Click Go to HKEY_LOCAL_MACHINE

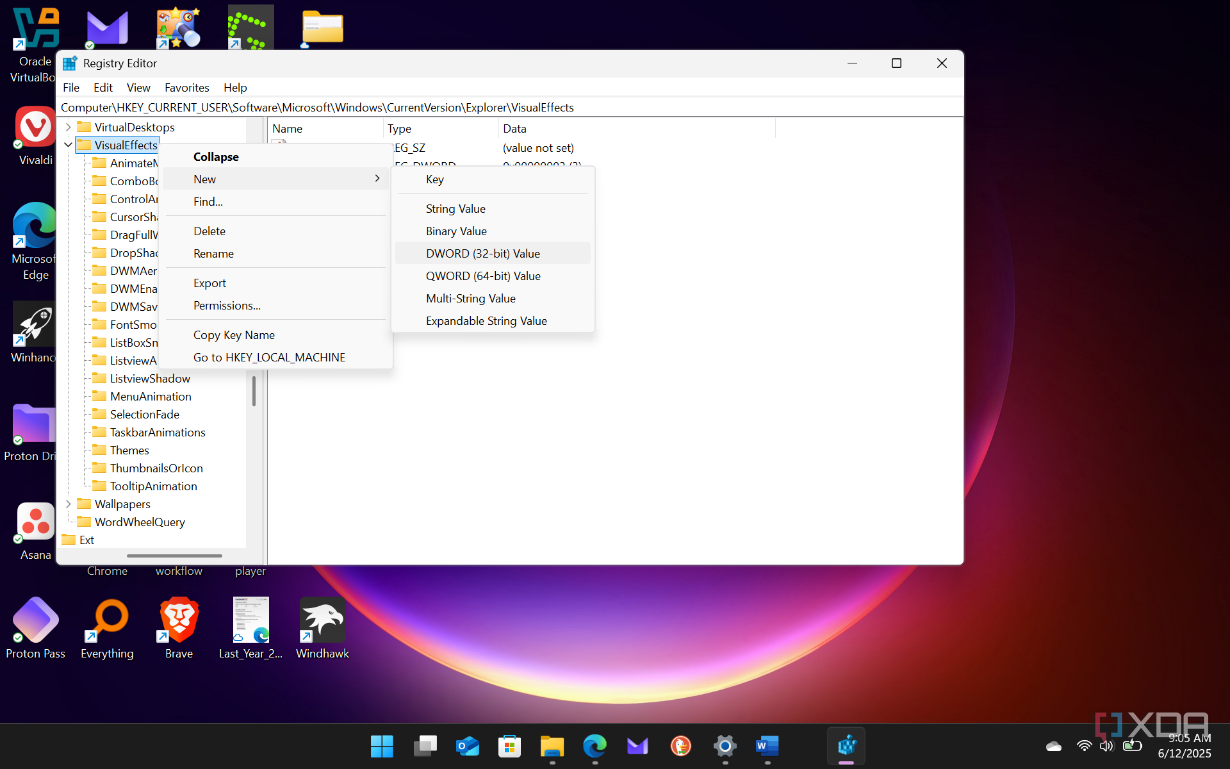(275, 357)
